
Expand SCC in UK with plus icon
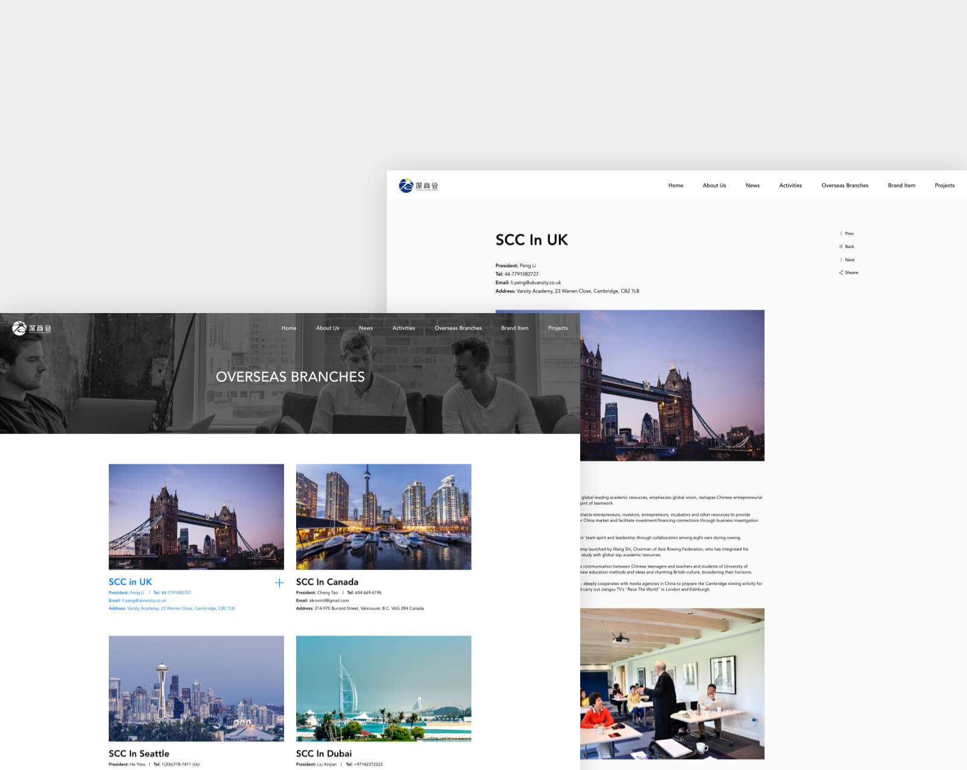(279, 583)
